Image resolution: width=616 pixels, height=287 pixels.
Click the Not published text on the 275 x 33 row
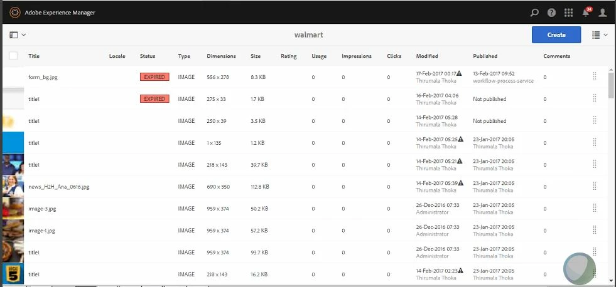[490, 99]
